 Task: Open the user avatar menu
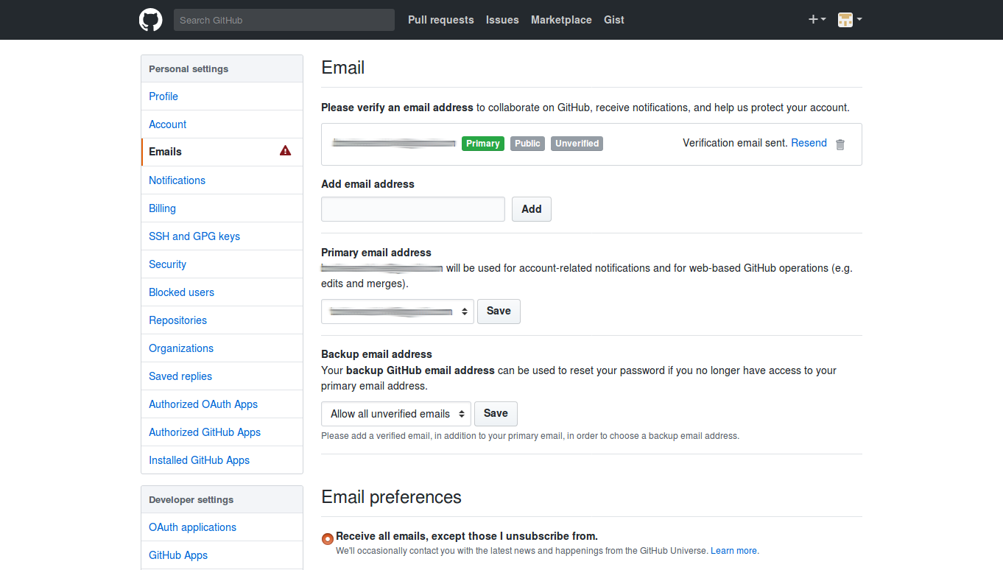pos(850,20)
